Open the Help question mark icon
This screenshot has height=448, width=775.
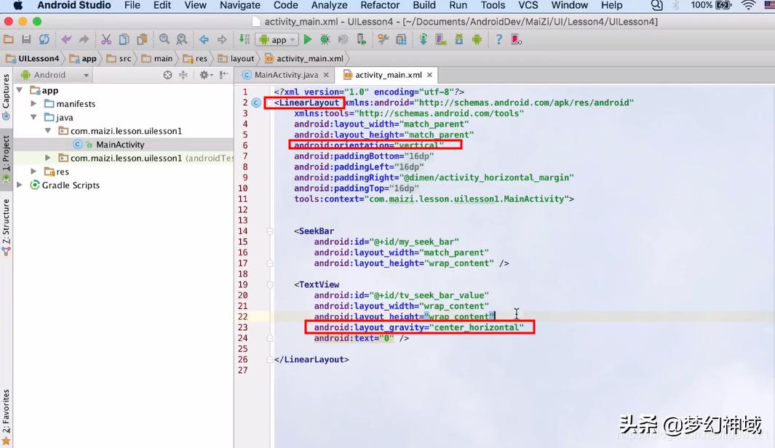(x=498, y=40)
